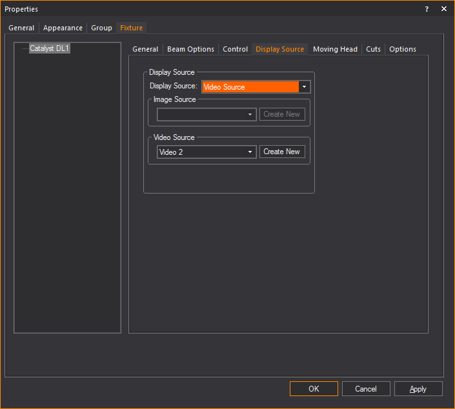This screenshot has width=455, height=409.
Task: Open the General sub-tab beside Beam Options
Action: 145,49
